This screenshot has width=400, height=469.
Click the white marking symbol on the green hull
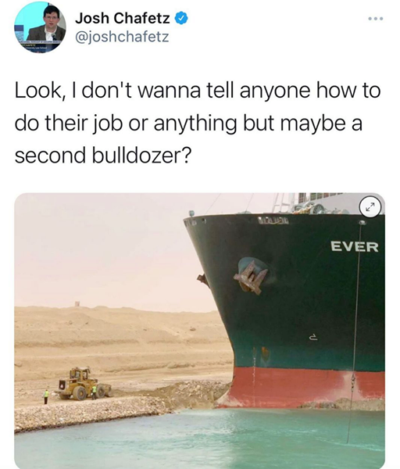[x=313, y=338]
